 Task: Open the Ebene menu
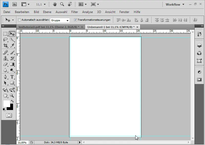click(47, 12)
